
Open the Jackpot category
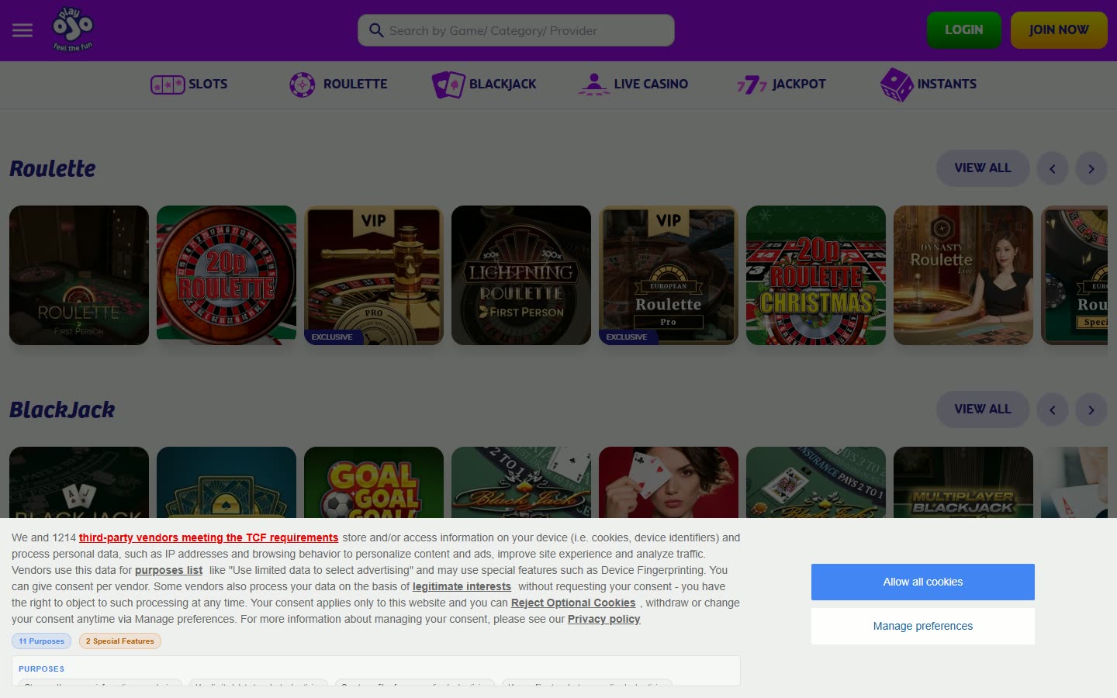[x=781, y=84]
